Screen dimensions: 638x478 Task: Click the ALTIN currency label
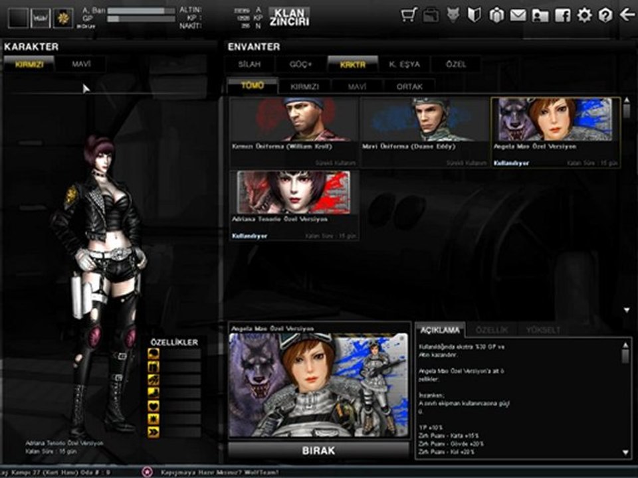[x=190, y=10]
